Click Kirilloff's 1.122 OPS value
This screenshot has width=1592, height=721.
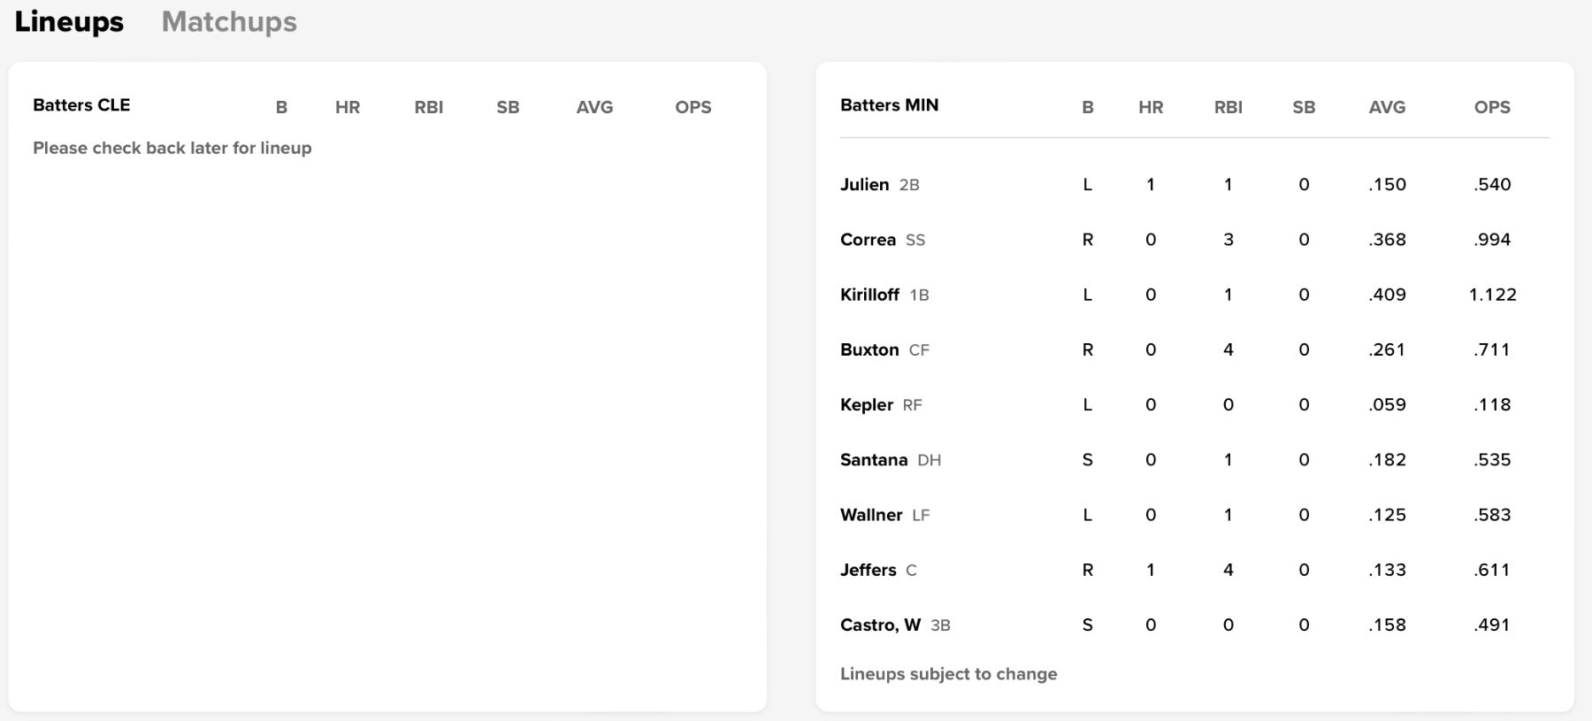(x=1492, y=295)
